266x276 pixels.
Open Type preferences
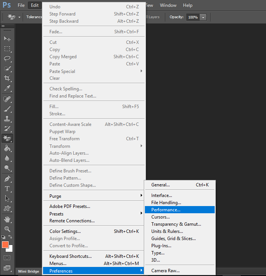[180, 253]
